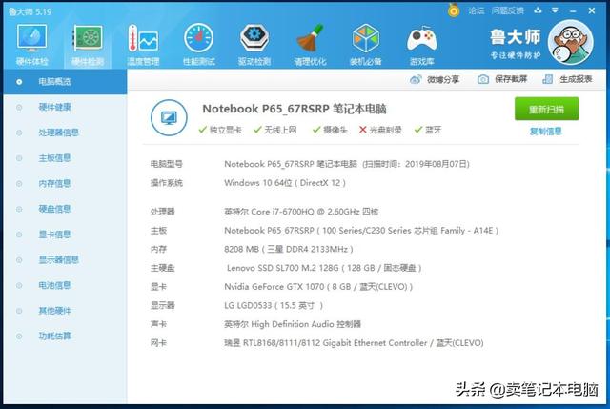Click the 硬件检测 hardware detection icon
610x409 pixels.
[x=88, y=42]
